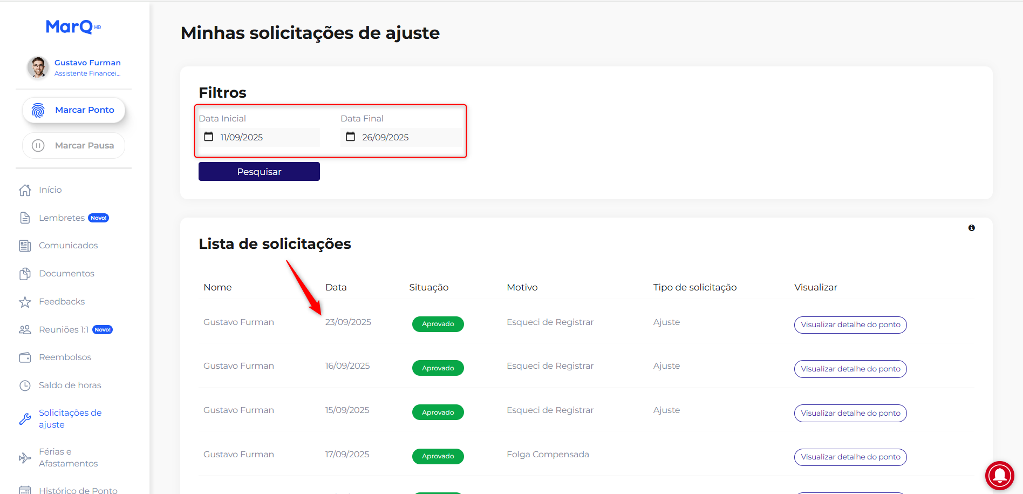Go to Comunicados in the sidebar
The height and width of the screenshot is (494, 1023).
(x=68, y=246)
